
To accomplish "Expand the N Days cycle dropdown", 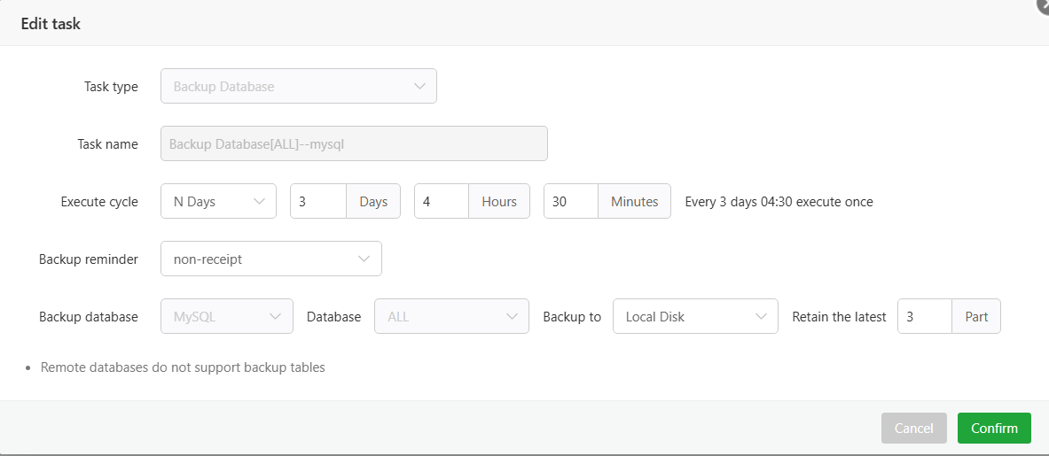I will coord(218,201).
